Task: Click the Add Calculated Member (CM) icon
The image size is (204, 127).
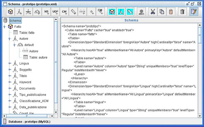Action: pos(64,12)
